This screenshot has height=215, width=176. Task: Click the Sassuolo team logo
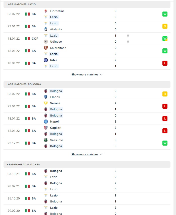tap(46, 140)
